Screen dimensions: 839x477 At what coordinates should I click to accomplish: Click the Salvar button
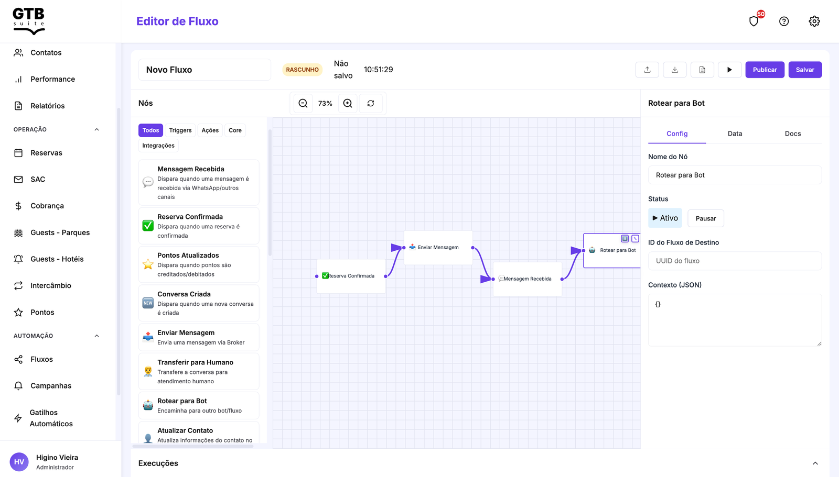(x=805, y=70)
